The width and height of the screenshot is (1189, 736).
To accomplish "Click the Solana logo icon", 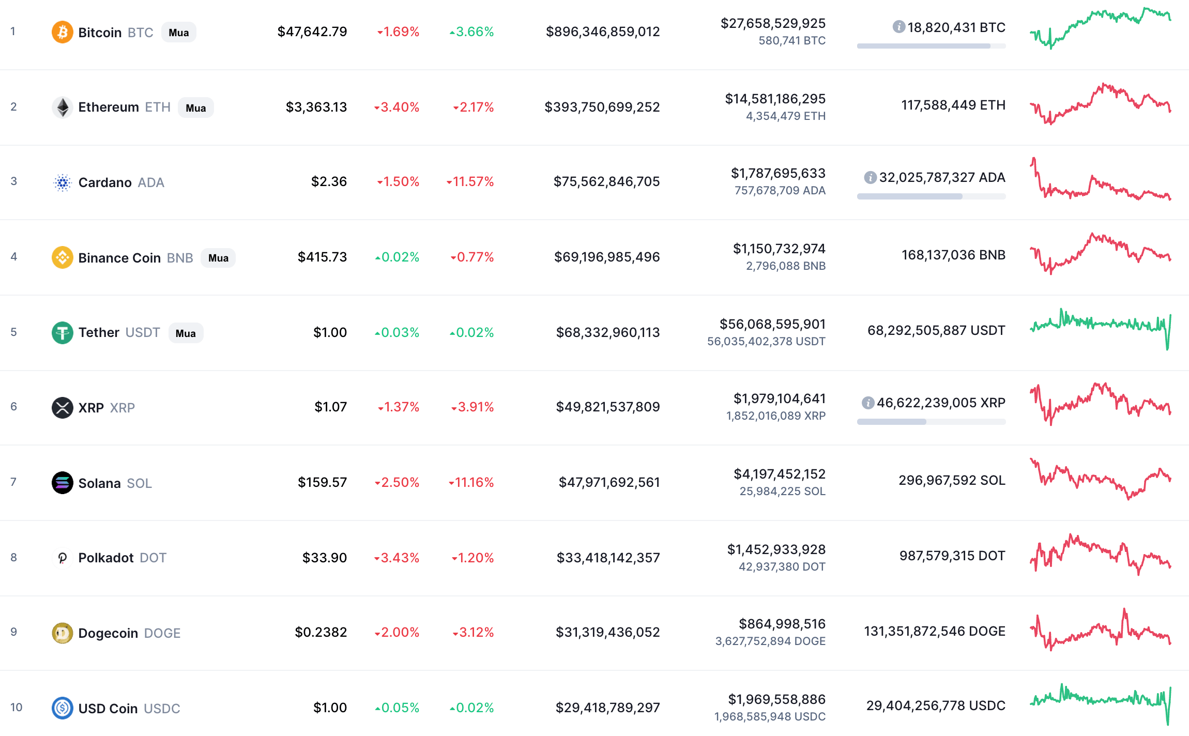I will coord(62,482).
